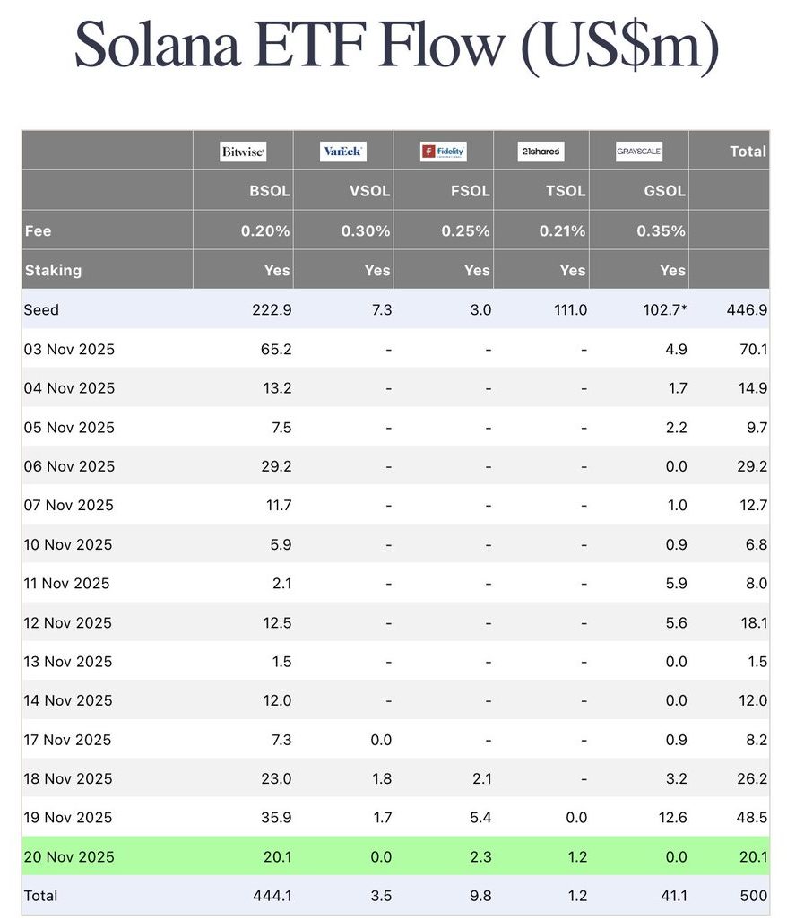The height and width of the screenshot is (920, 787).
Task: Click the Solana ETF Flow title
Action: click(x=395, y=44)
